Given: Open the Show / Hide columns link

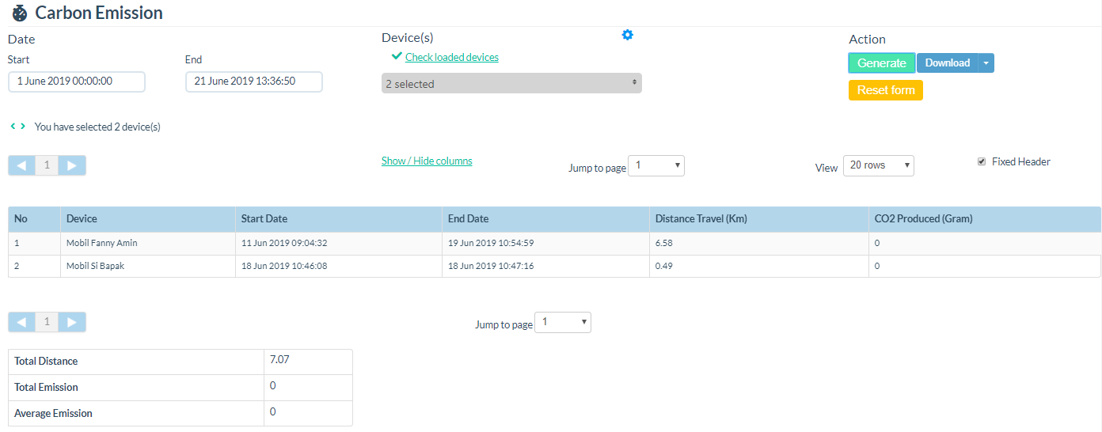Looking at the screenshot, I should click(x=427, y=161).
